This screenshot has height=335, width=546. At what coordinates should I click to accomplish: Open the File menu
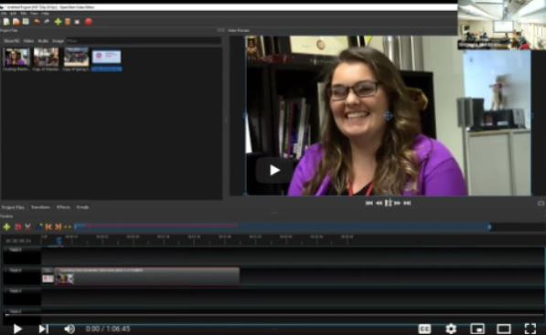click(x=4, y=14)
